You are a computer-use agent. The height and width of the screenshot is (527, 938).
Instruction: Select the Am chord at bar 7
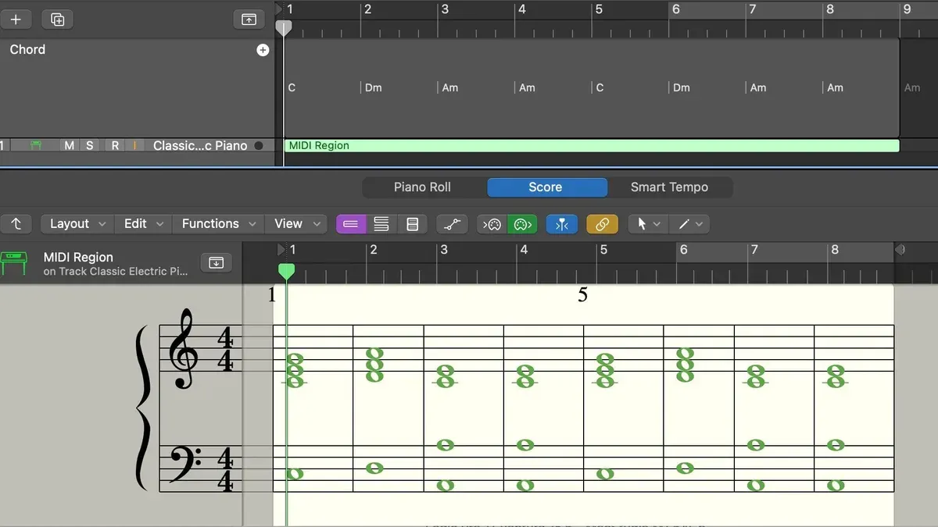pos(758,87)
